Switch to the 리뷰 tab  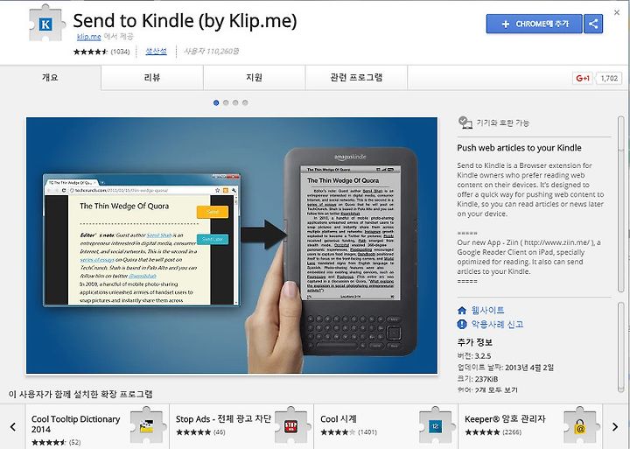pyautogui.click(x=152, y=77)
